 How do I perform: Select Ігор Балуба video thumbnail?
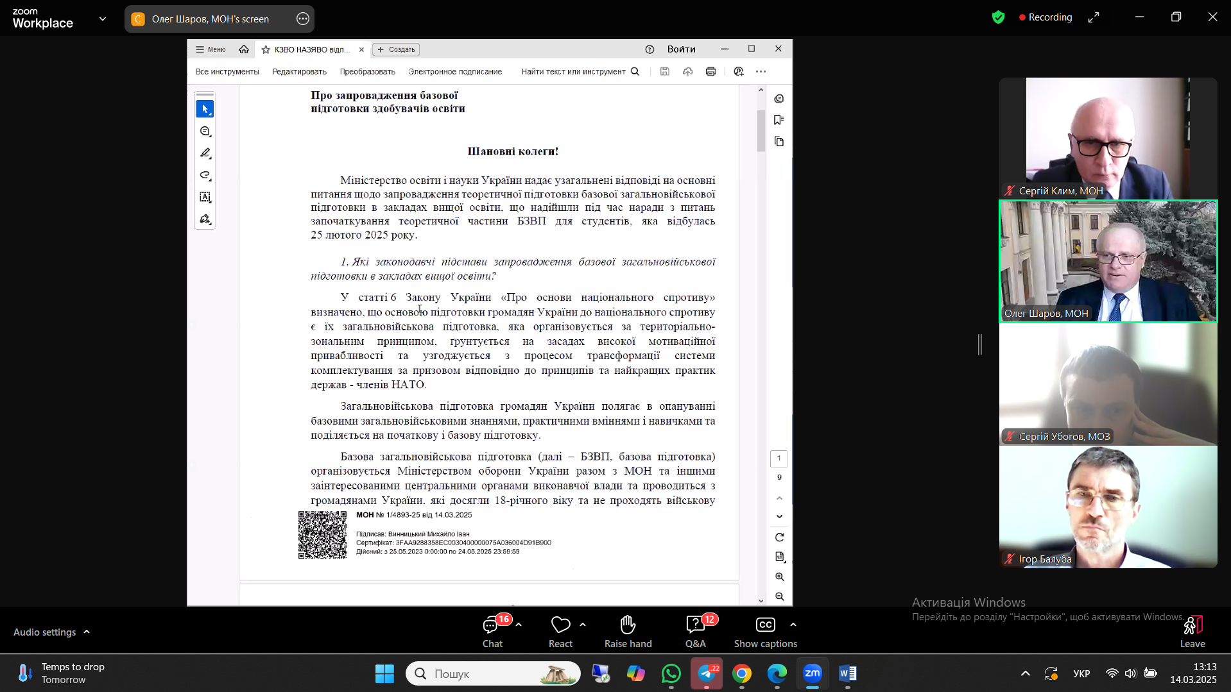[1108, 507]
